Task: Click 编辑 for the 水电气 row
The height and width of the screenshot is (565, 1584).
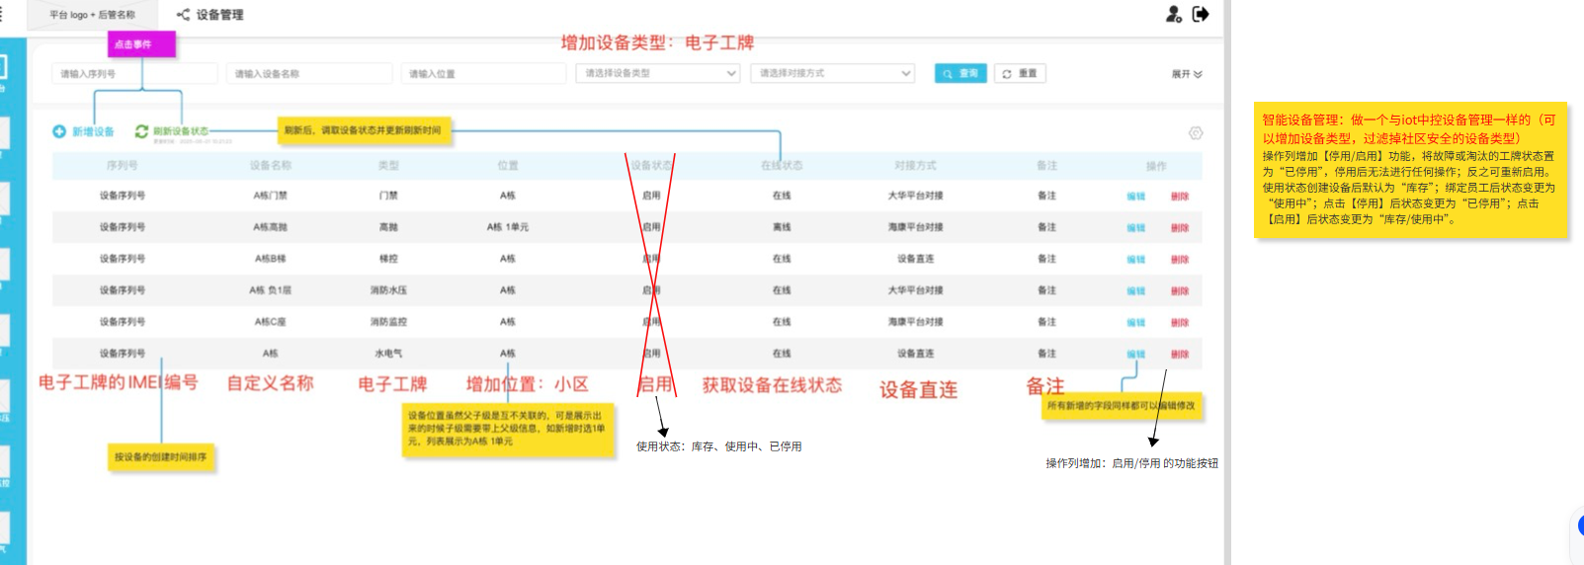Action: pos(1136,355)
